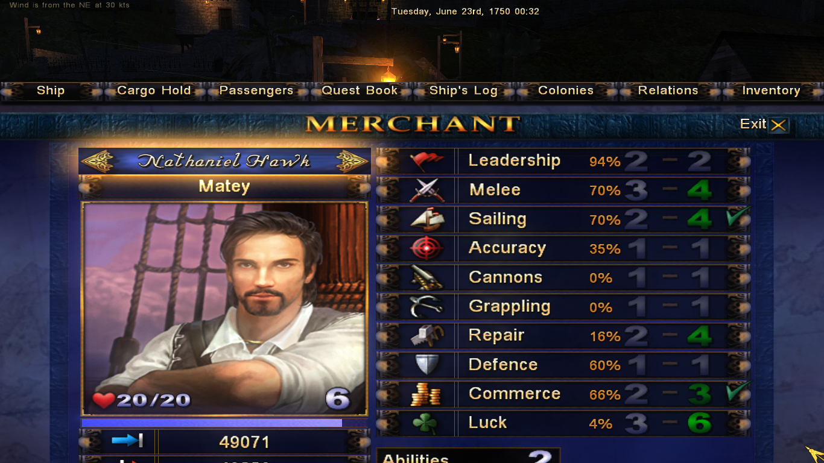Switch to next character with right arrow
Viewport: 824px width, 463px height.
click(352, 161)
